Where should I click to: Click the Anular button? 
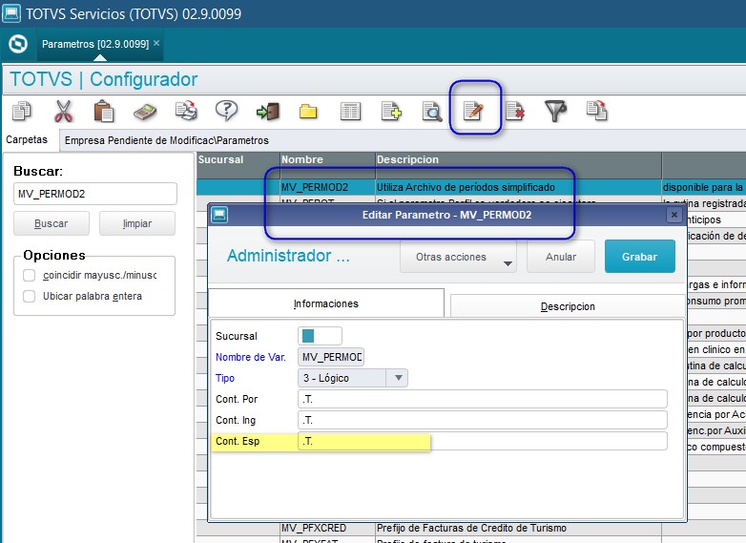(561, 257)
